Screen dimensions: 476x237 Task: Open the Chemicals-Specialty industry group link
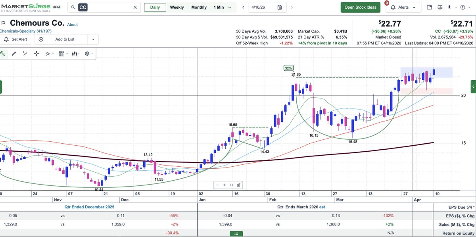25,31
